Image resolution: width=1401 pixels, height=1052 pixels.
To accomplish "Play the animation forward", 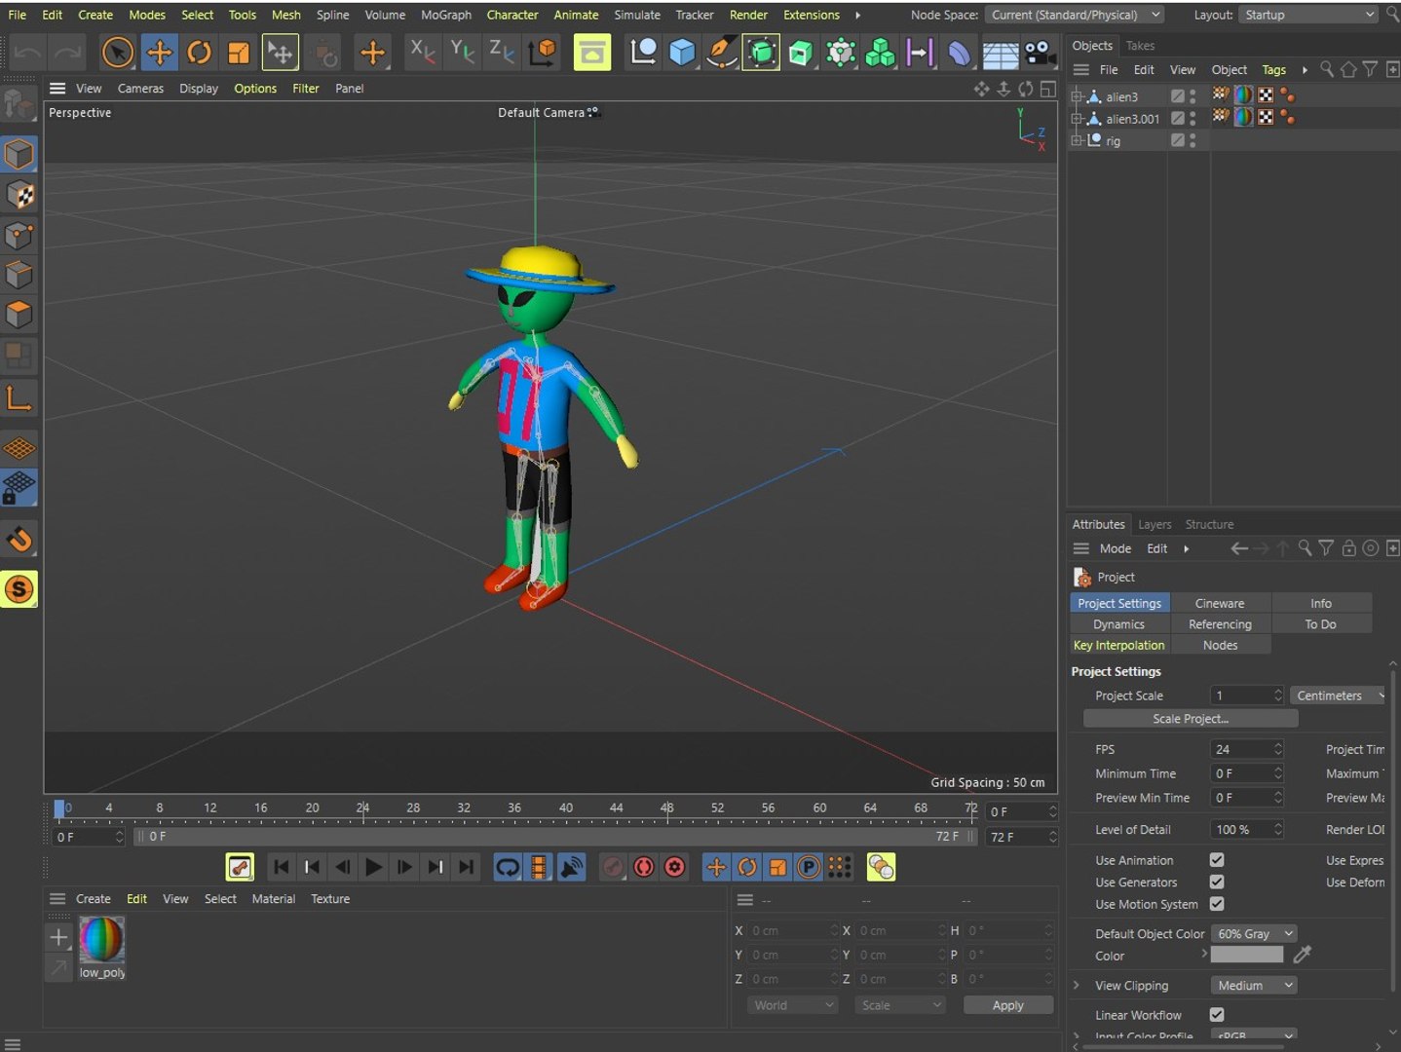I will (x=373, y=867).
